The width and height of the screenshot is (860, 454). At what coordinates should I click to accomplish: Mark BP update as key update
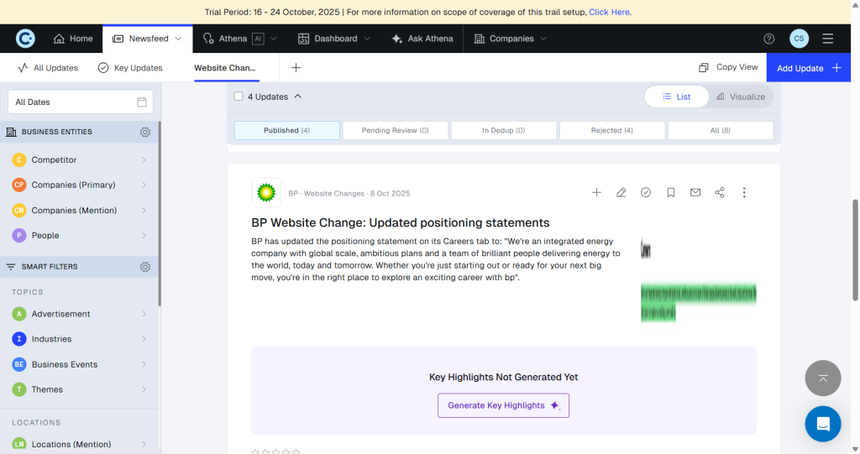646,192
